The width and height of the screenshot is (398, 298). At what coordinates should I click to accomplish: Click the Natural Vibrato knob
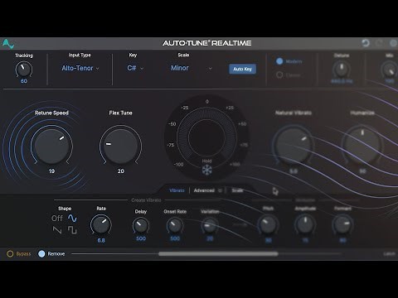click(x=294, y=146)
